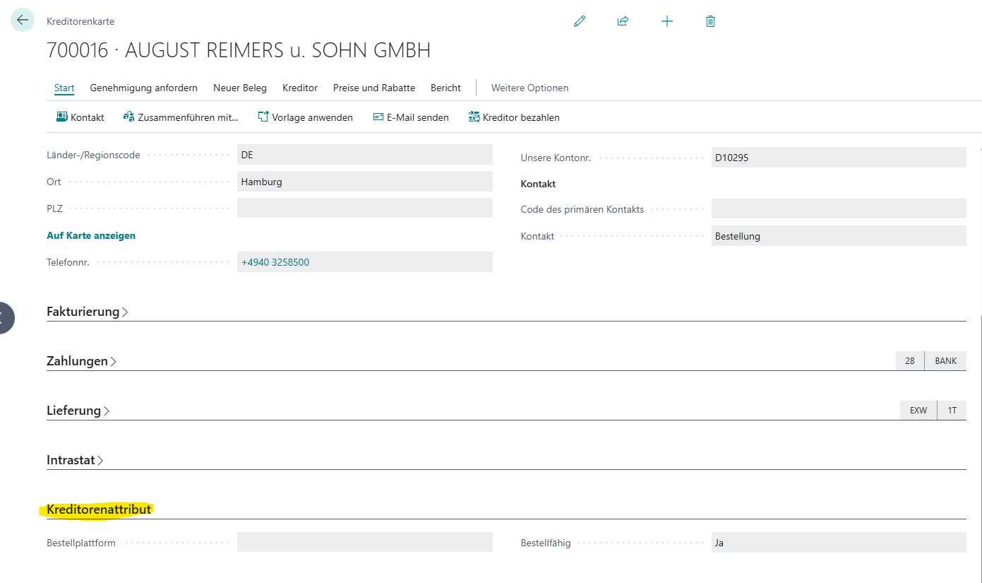Viewport: 982px width, 583px height.
Task: Open Genehmigung anfordern menu
Action: click(144, 88)
